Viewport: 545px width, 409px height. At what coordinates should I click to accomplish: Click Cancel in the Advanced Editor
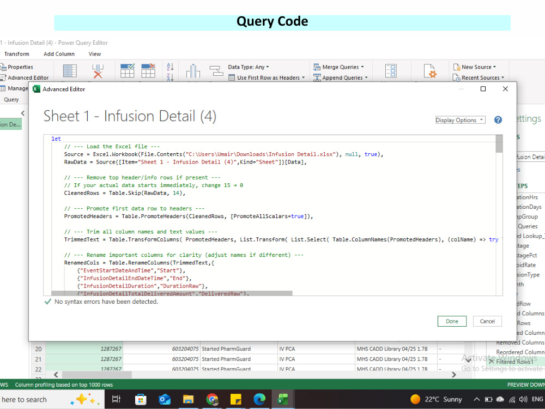click(487, 321)
